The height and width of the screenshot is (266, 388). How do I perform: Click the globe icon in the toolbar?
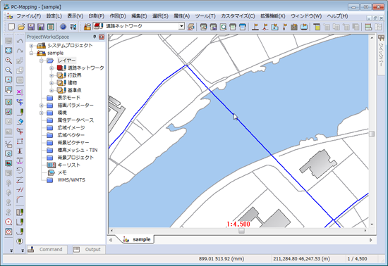tap(63, 27)
